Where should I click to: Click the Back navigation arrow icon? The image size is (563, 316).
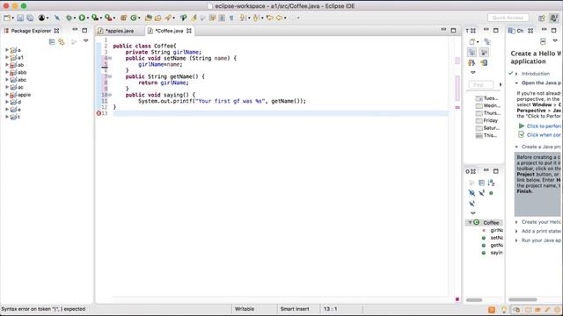coord(279,18)
